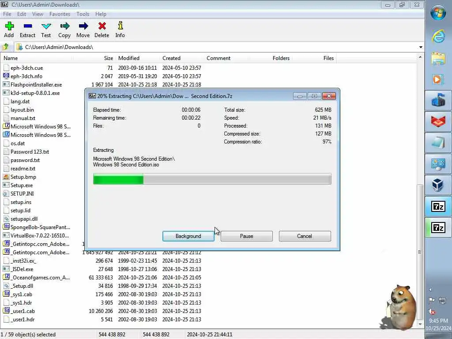Select the VirtualBox-7.0.22 installer file
The image size is (452, 339).
[39, 236]
